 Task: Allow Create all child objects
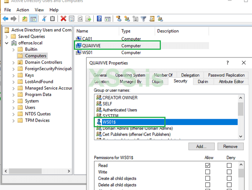[x=208, y=178]
